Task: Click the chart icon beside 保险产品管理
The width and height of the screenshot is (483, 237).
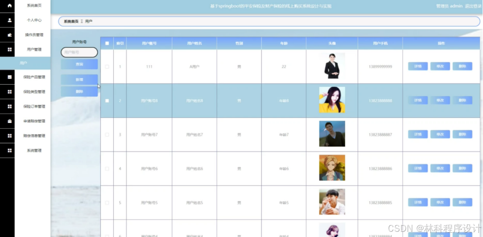Action: click(x=10, y=77)
